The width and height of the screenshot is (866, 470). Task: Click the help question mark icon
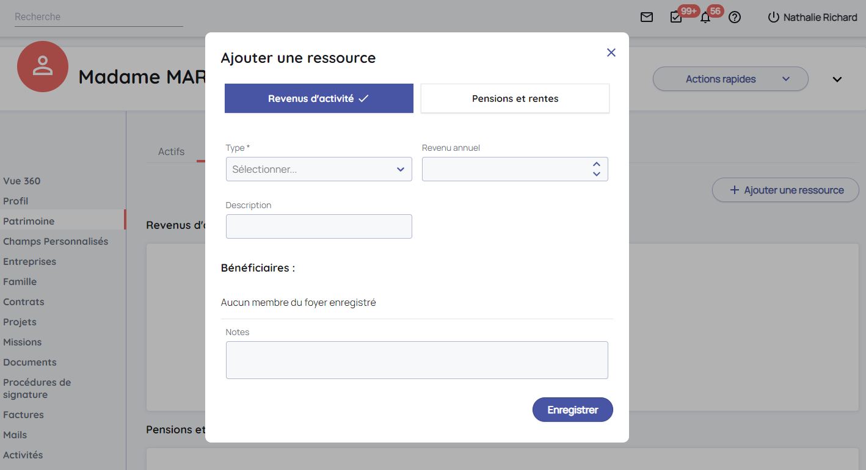735,17
